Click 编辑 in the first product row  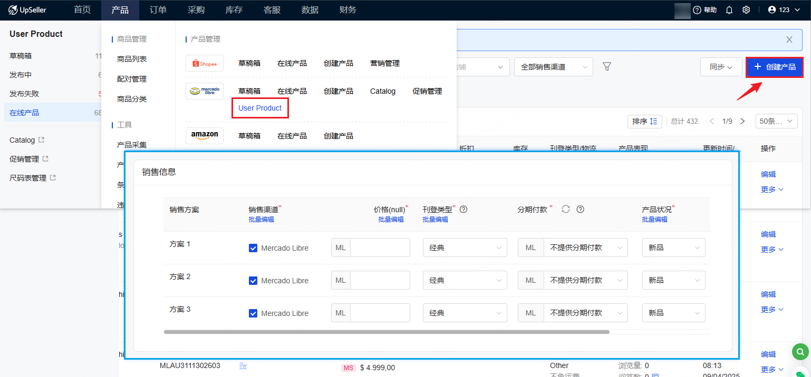click(768, 174)
